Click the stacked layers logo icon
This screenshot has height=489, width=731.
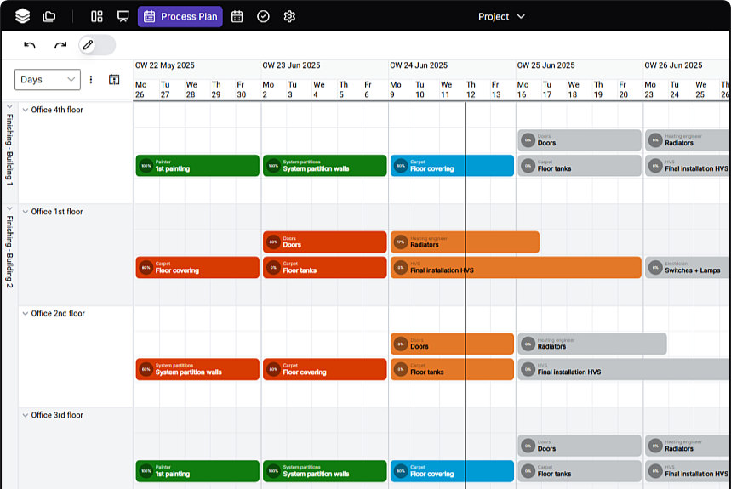(x=22, y=16)
